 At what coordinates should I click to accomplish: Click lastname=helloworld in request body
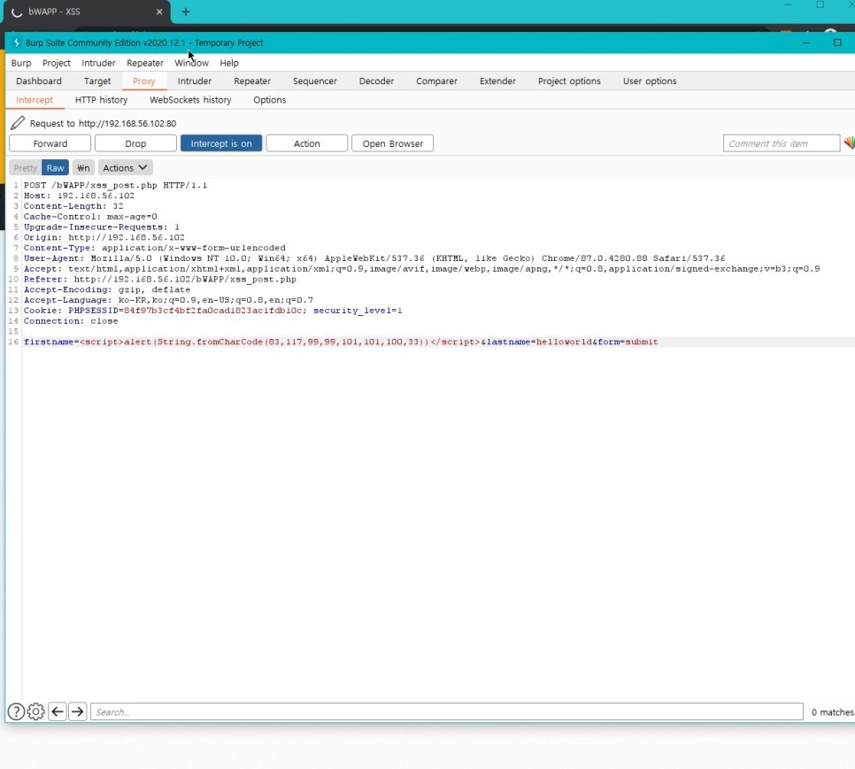point(538,342)
